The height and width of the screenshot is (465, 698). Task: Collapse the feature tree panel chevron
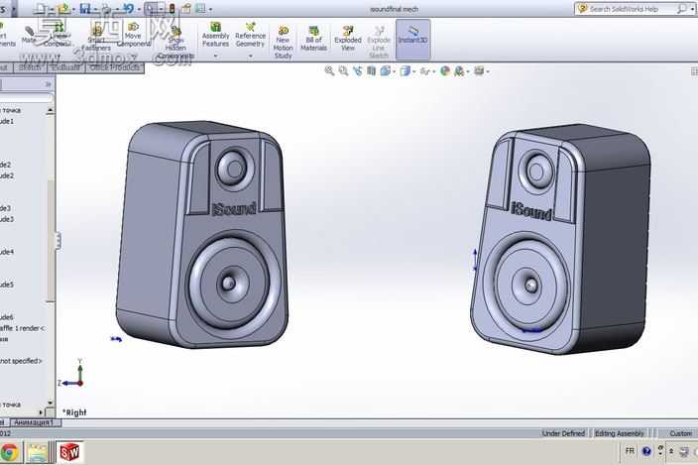pyautogui.click(x=48, y=84)
